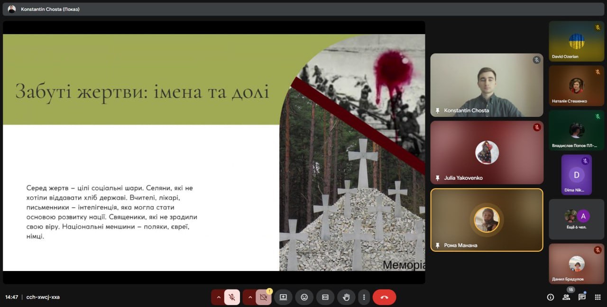Click the shared presentation slide
Image resolution: width=607 pixels, height=307 pixels.
(214, 152)
